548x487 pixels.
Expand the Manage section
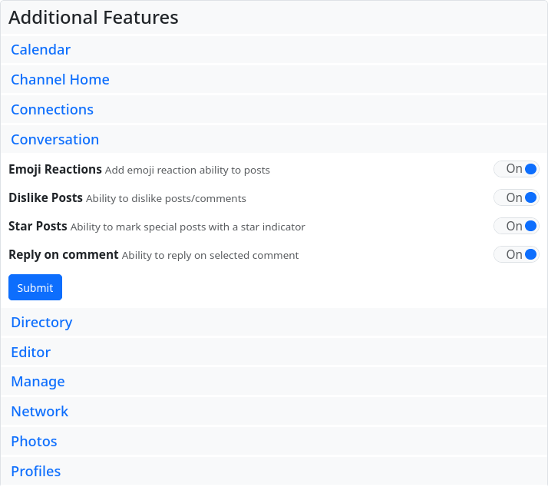[x=38, y=382]
